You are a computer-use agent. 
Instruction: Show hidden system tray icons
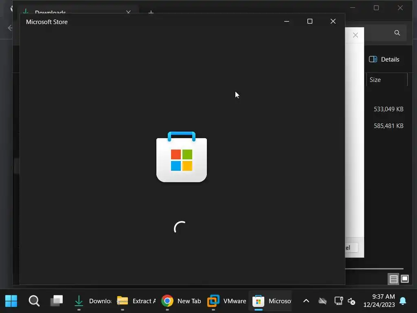(306, 301)
